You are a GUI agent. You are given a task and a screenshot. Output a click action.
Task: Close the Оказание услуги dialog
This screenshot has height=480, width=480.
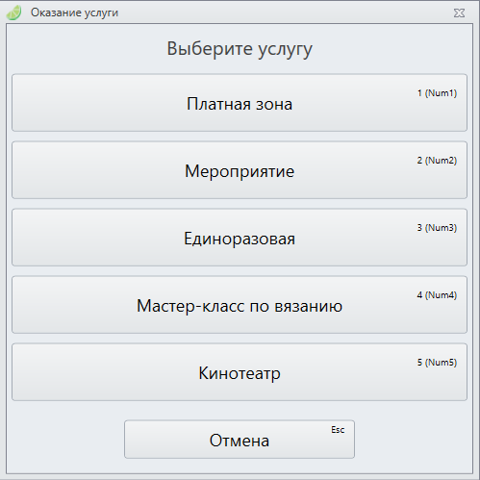pos(459,13)
